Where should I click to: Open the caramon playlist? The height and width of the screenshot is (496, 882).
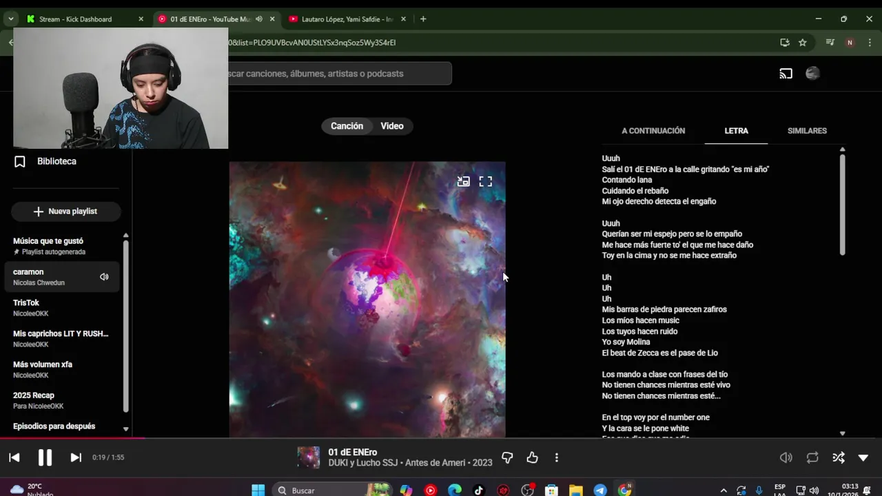[62, 277]
